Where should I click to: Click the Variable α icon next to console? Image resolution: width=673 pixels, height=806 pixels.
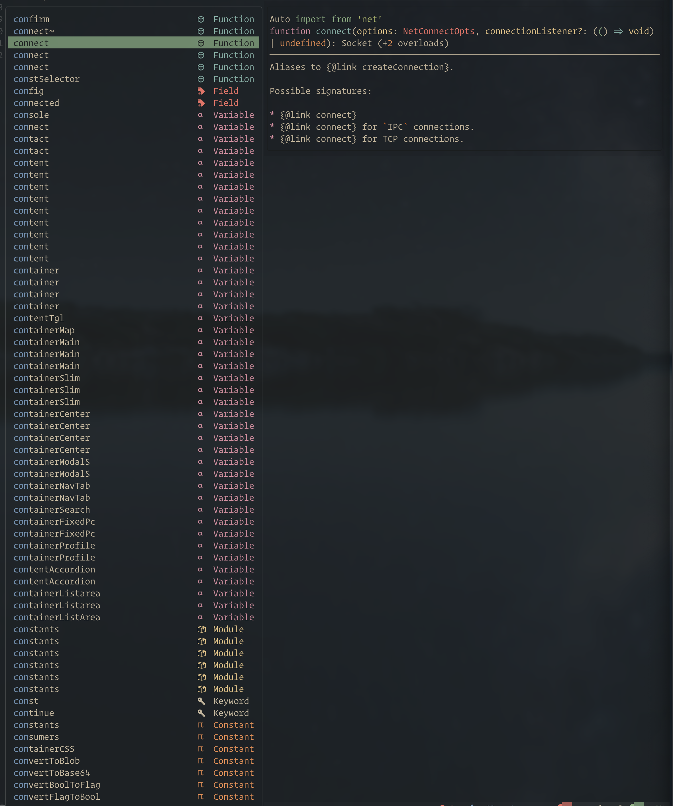click(200, 115)
